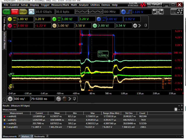Click the 500 MHz bandwidth field
The image size is (186, 140).
[x=111, y=12]
